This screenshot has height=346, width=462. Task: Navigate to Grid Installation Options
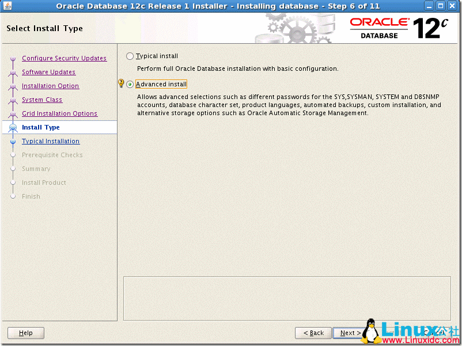[59, 113]
